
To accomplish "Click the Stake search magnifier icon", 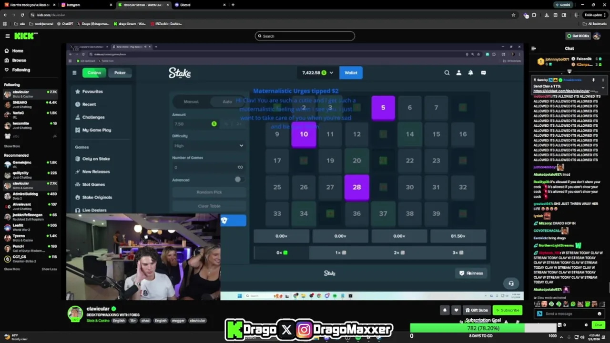I will coord(447,73).
